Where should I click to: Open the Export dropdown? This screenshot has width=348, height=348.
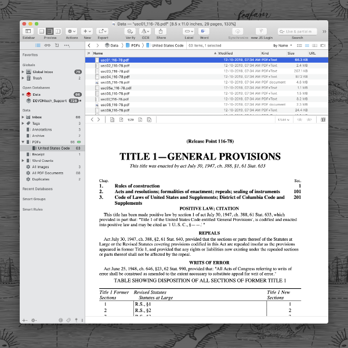pyautogui.click(x=103, y=31)
